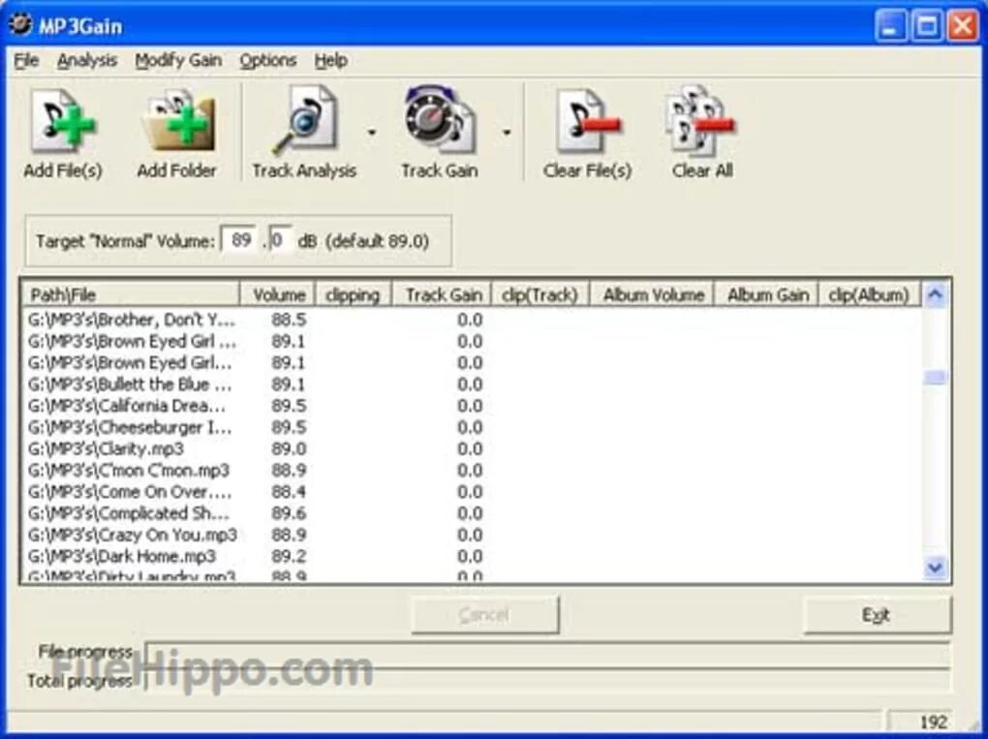988x739 pixels.
Task: Select the Come On Over file row
Action: tap(473, 492)
